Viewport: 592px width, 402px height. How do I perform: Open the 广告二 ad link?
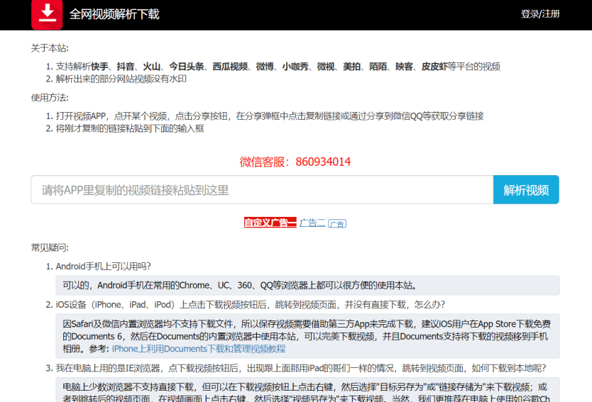pyautogui.click(x=312, y=223)
